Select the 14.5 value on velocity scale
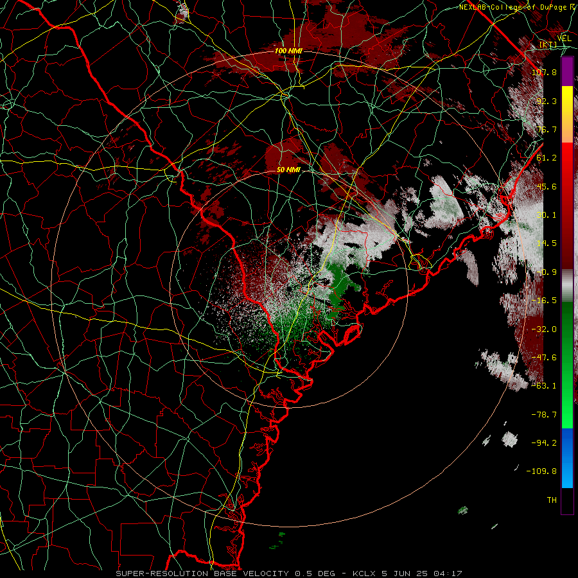The width and height of the screenshot is (578, 578). [547, 243]
